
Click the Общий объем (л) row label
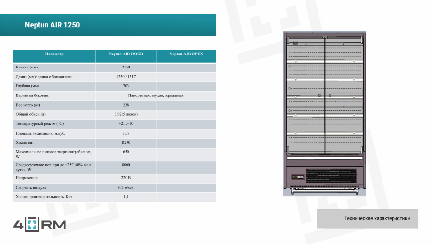click(x=30, y=114)
